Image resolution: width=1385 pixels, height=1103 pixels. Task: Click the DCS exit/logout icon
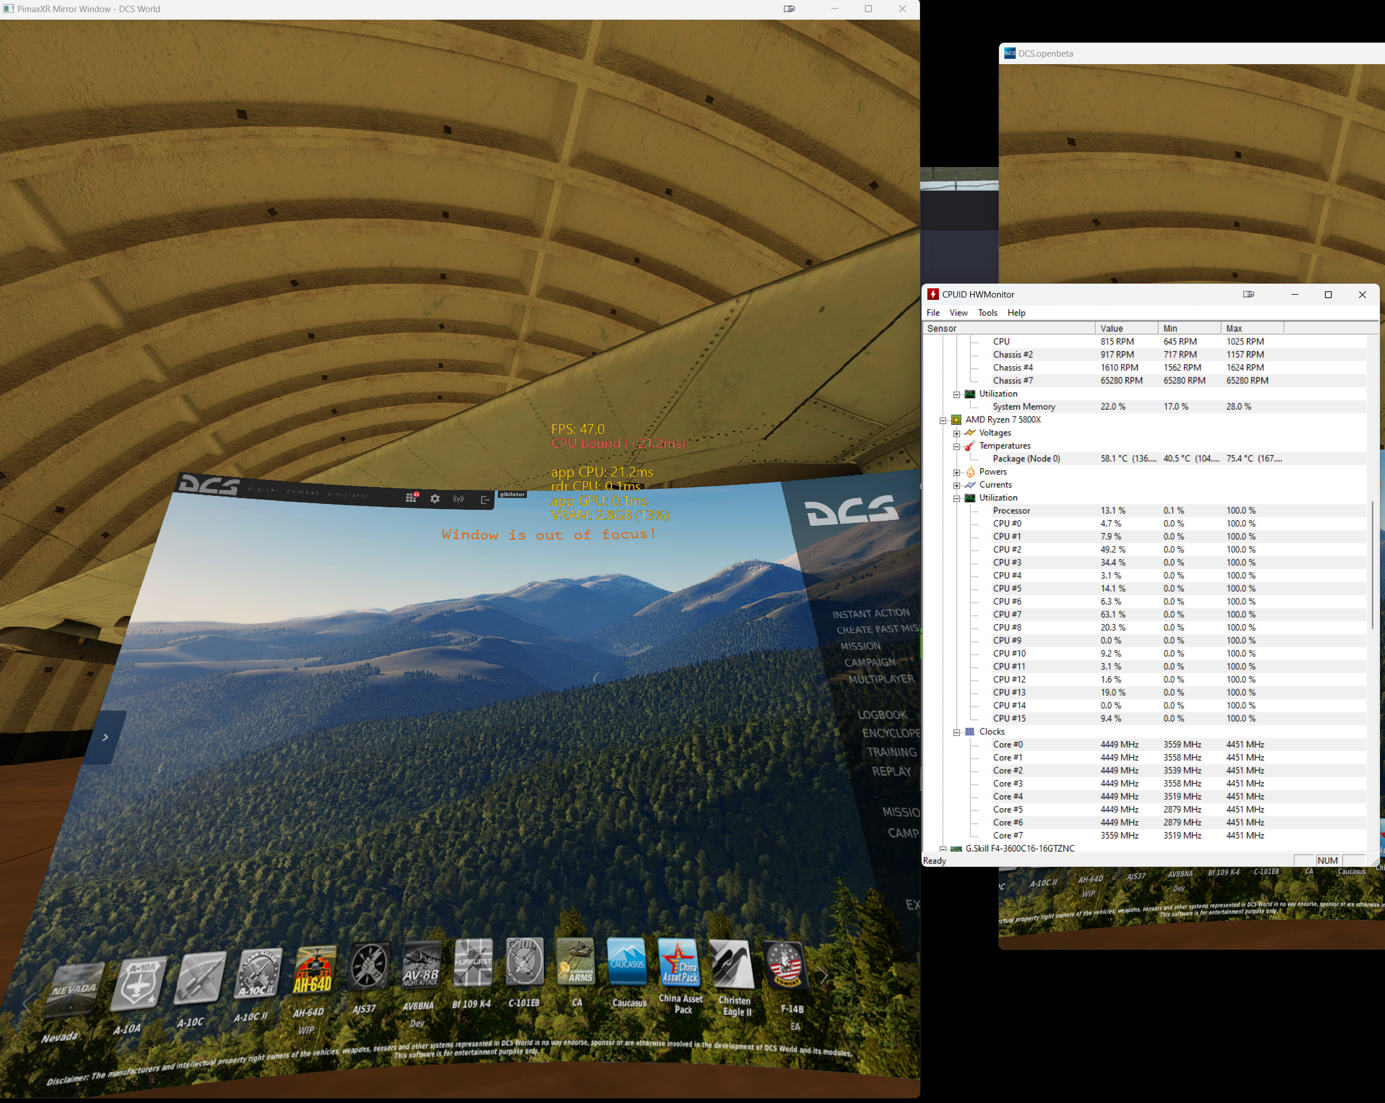point(485,500)
